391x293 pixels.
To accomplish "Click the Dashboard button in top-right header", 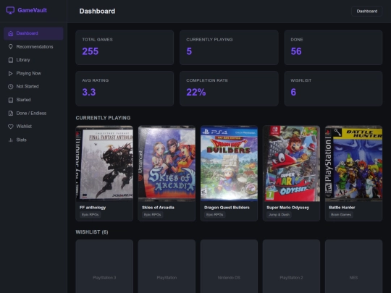I will [367, 11].
